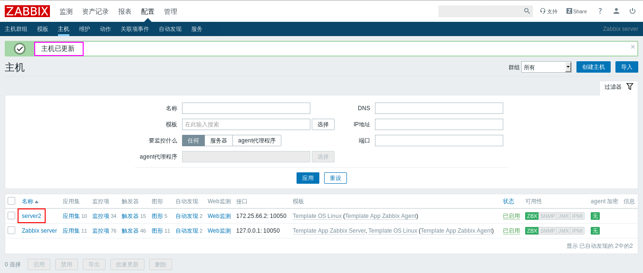Focus the DNS filter field

[439, 108]
